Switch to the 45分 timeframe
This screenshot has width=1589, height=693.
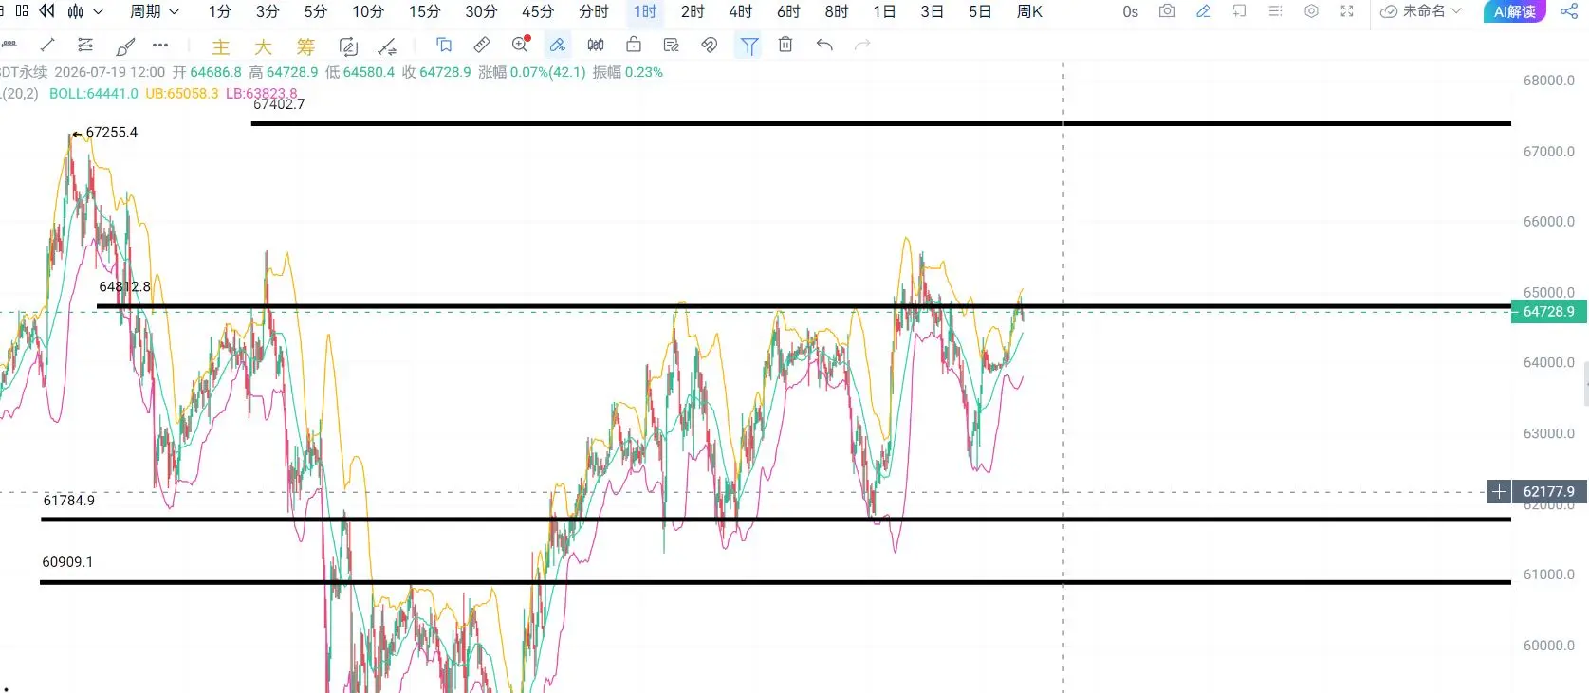click(x=538, y=11)
